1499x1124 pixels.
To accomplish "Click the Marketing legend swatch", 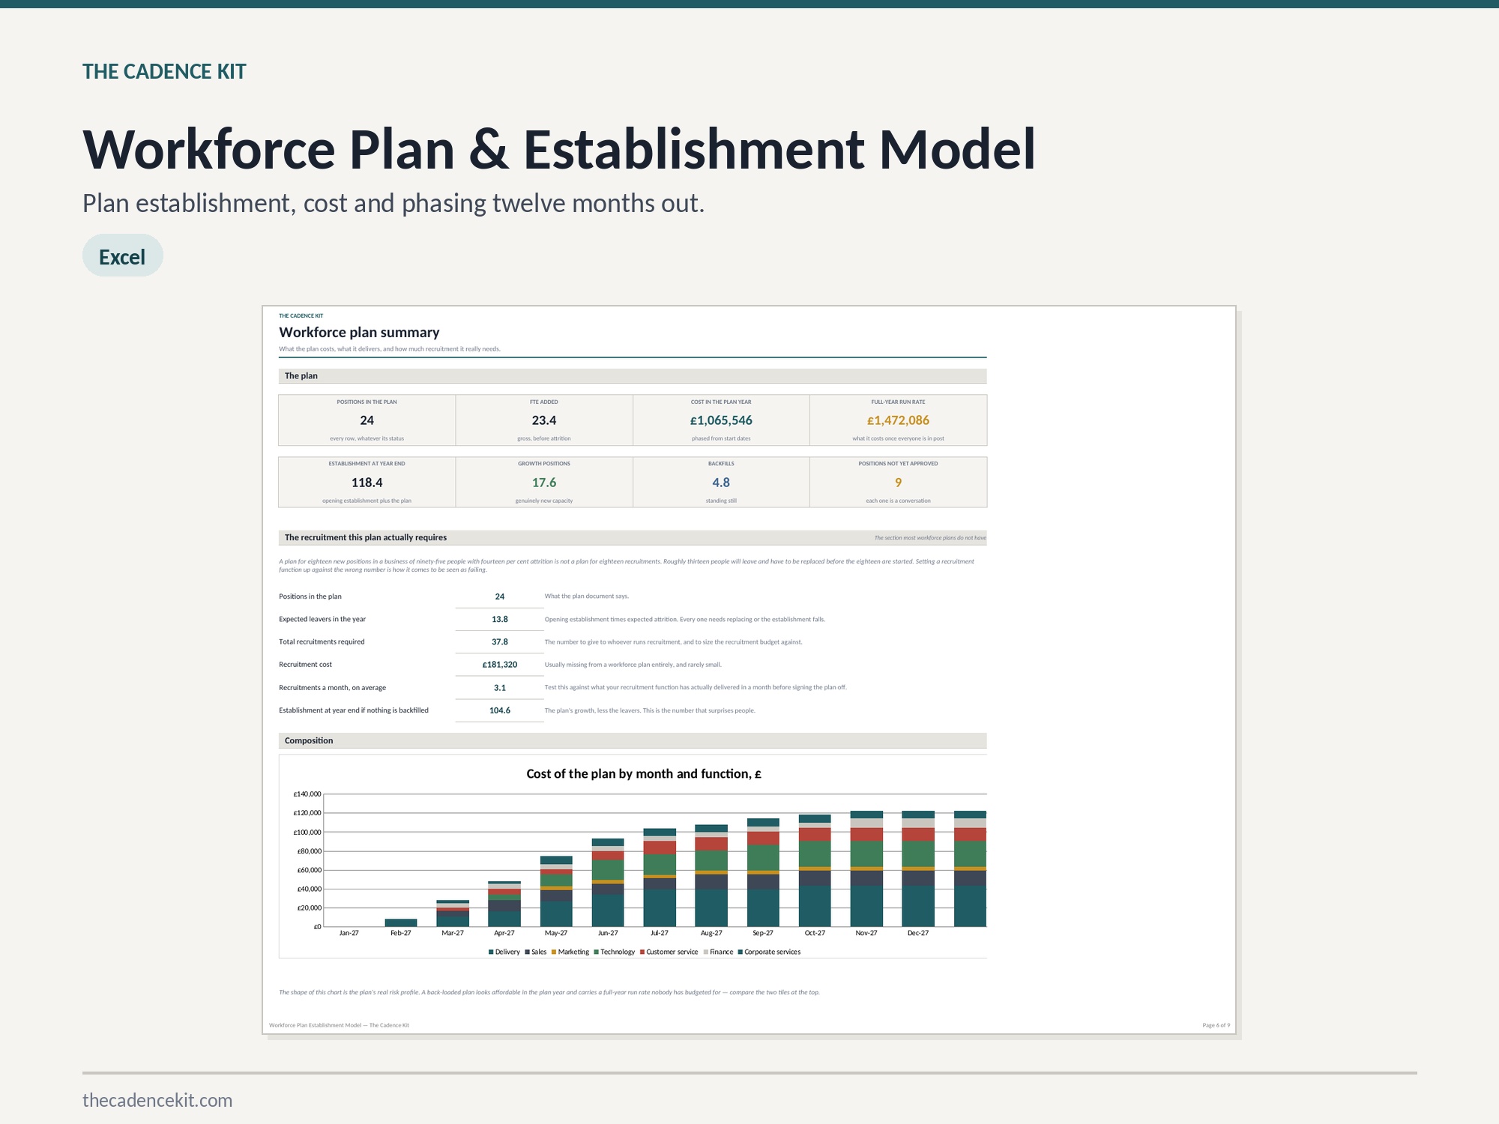I will 554,952.
